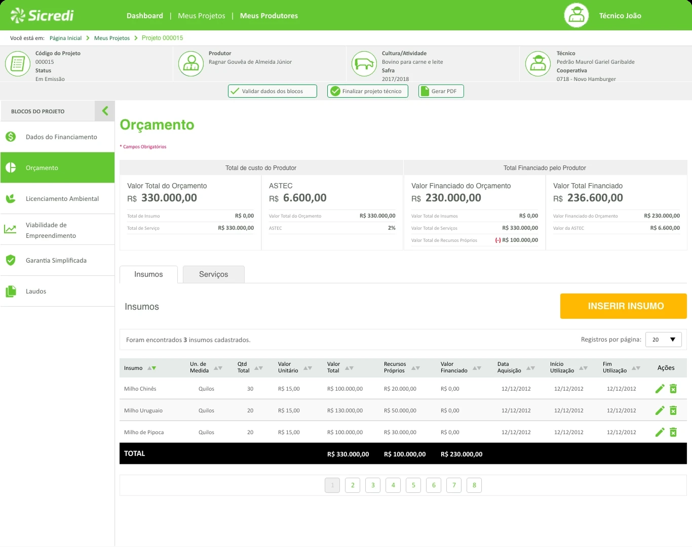
Task: Click the Cultura/Atividade cow icon
Action: coord(364,64)
